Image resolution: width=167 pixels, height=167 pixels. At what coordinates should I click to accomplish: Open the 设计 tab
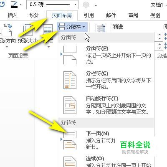34,15
